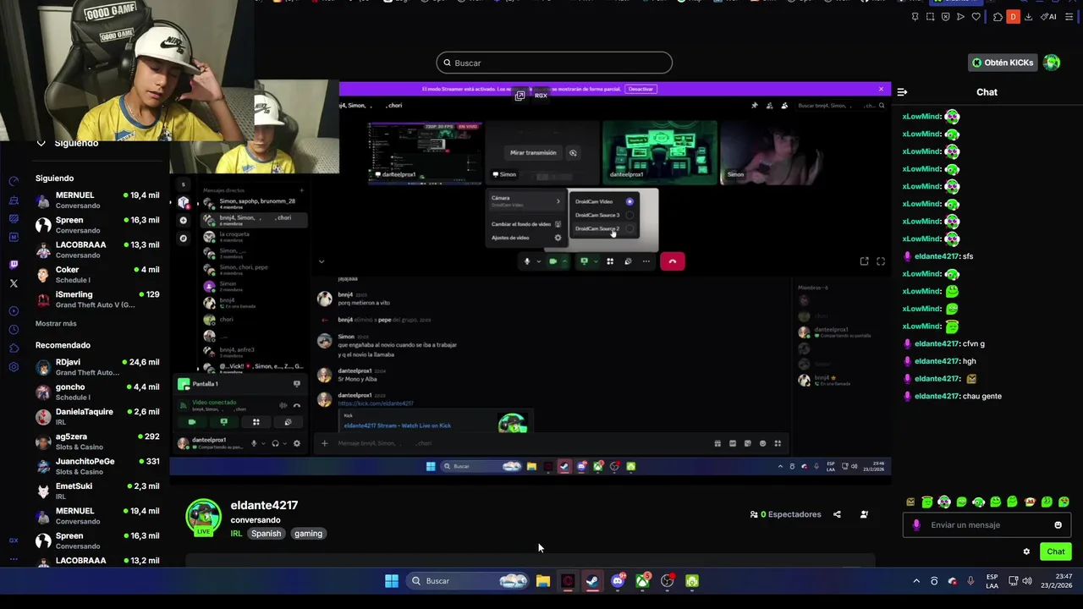The width and height of the screenshot is (1083, 609).
Task: Toggle the green camera button in call
Action: tap(552, 261)
